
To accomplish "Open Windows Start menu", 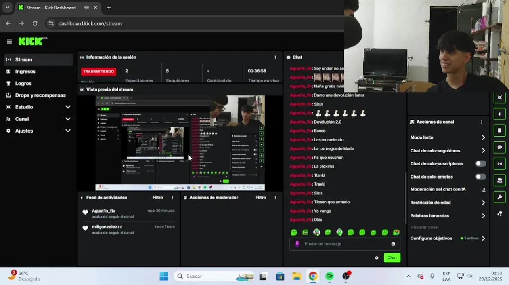I will point(164,276).
